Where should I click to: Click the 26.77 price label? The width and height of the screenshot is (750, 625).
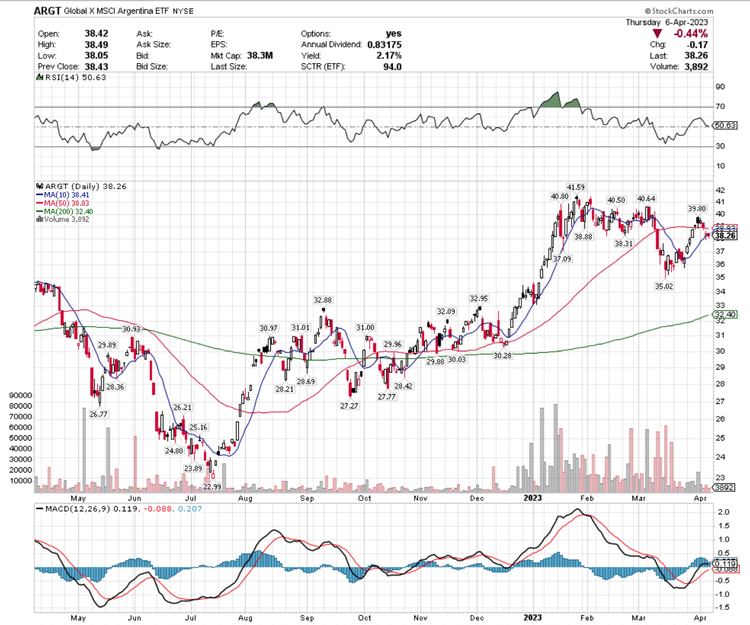[x=98, y=414]
